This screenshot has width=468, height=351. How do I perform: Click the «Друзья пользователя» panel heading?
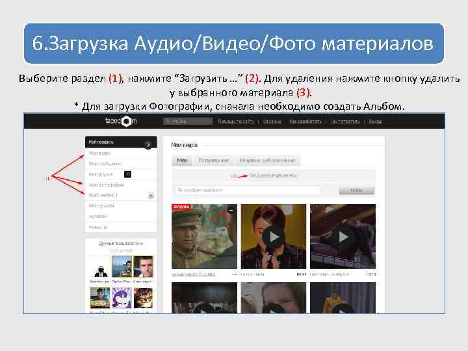pos(121,244)
